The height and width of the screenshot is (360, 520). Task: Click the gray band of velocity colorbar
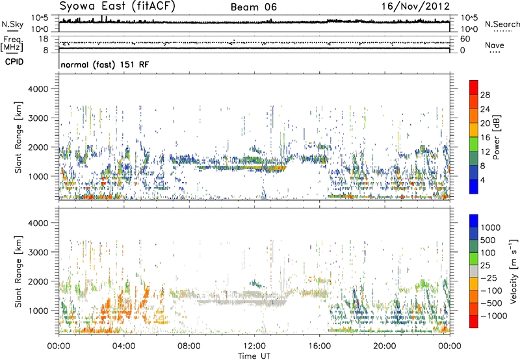coord(474,271)
